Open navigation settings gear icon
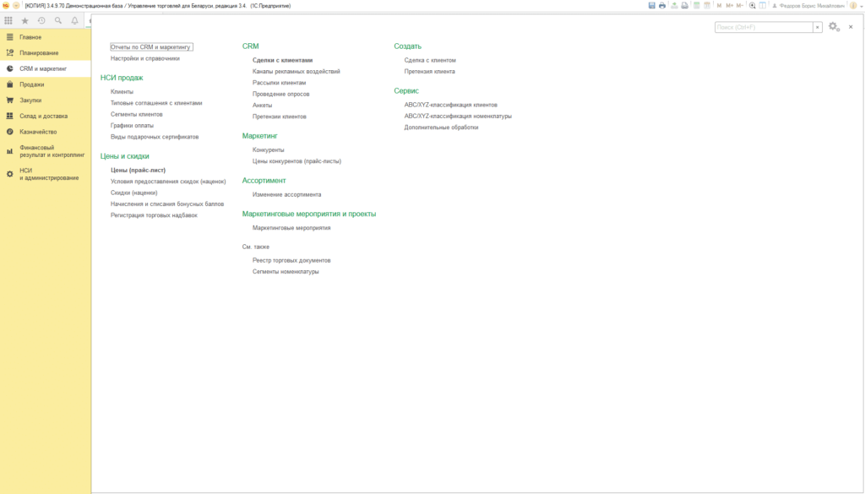Image resolution: width=865 pixels, height=494 pixels. tap(834, 26)
